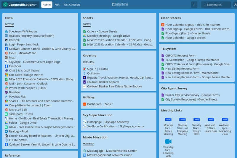
Task: Open Broker City Service Survey form
Action: coord(192,95)
